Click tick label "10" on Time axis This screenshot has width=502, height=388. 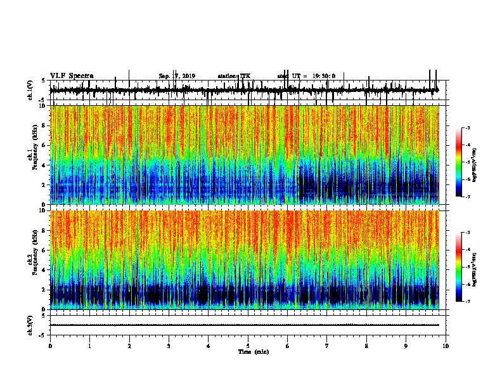(446, 346)
